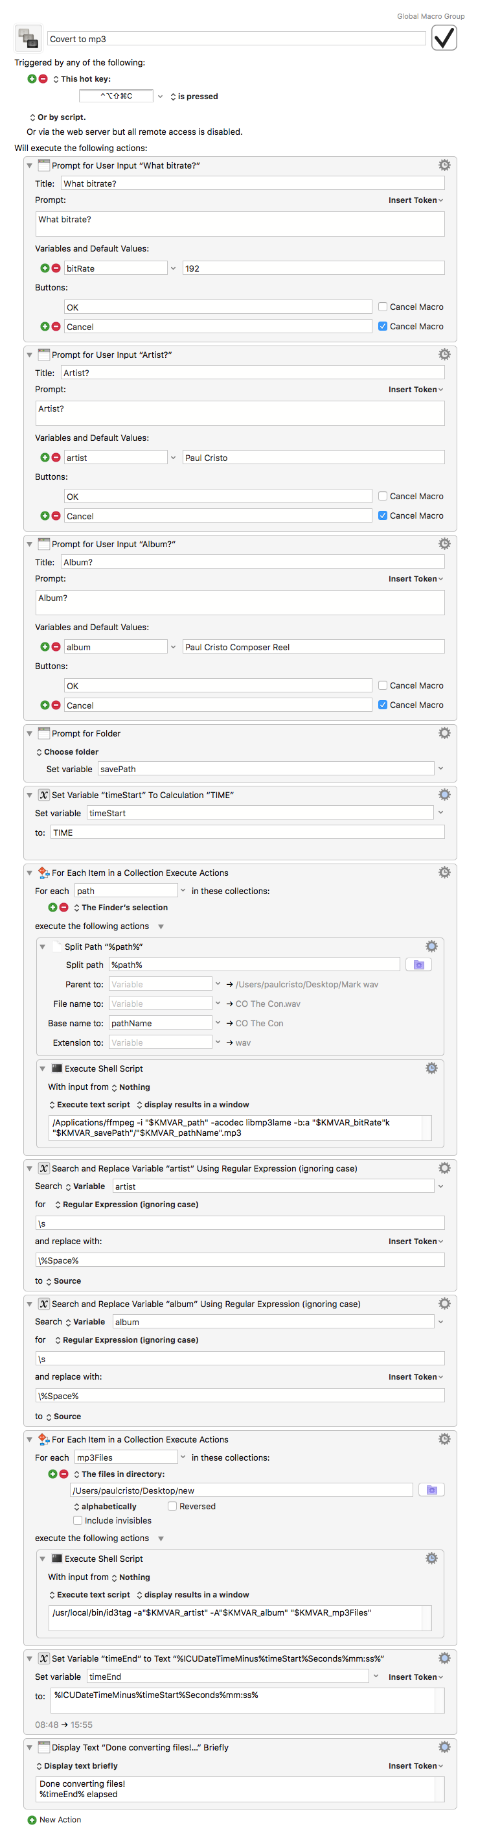
Task: Open gear menu for Set Variable timeStart
Action: point(444,795)
